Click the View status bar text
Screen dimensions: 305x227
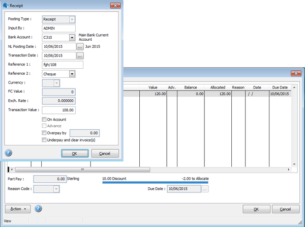(8, 221)
